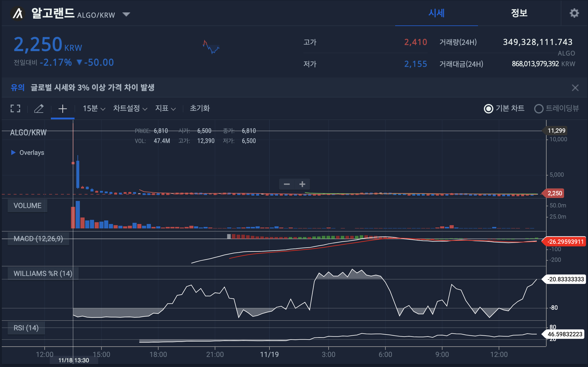Open the 15분 interval dropdown
This screenshot has width=588, height=367.
coord(94,108)
